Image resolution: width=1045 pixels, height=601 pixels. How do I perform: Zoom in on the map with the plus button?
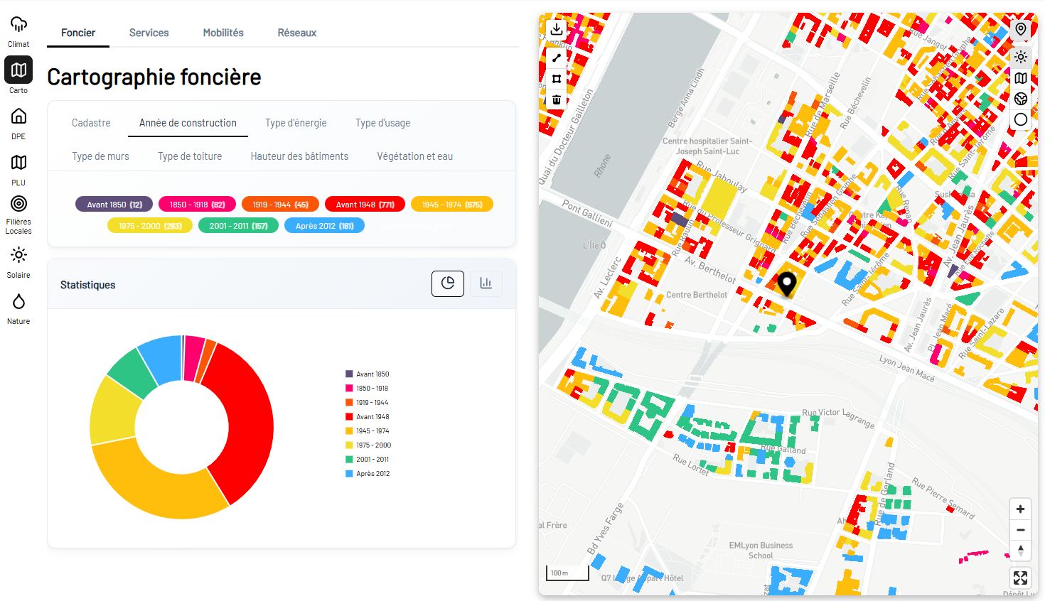point(1020,509)
